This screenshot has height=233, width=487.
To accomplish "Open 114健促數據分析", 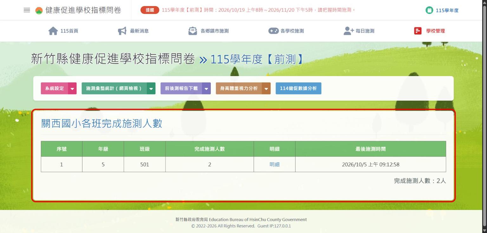I will coord(298,88).
